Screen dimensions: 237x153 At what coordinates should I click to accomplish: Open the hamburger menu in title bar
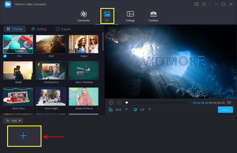pyautogui.click(x=204, y=4)
